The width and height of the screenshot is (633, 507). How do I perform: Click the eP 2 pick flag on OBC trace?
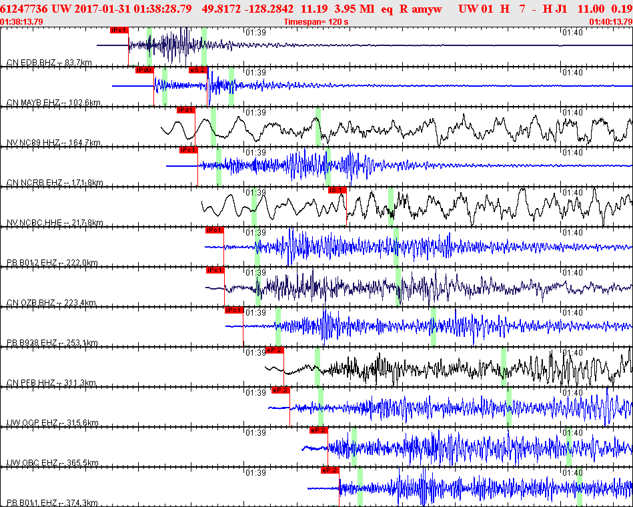[x=319, y=430]
